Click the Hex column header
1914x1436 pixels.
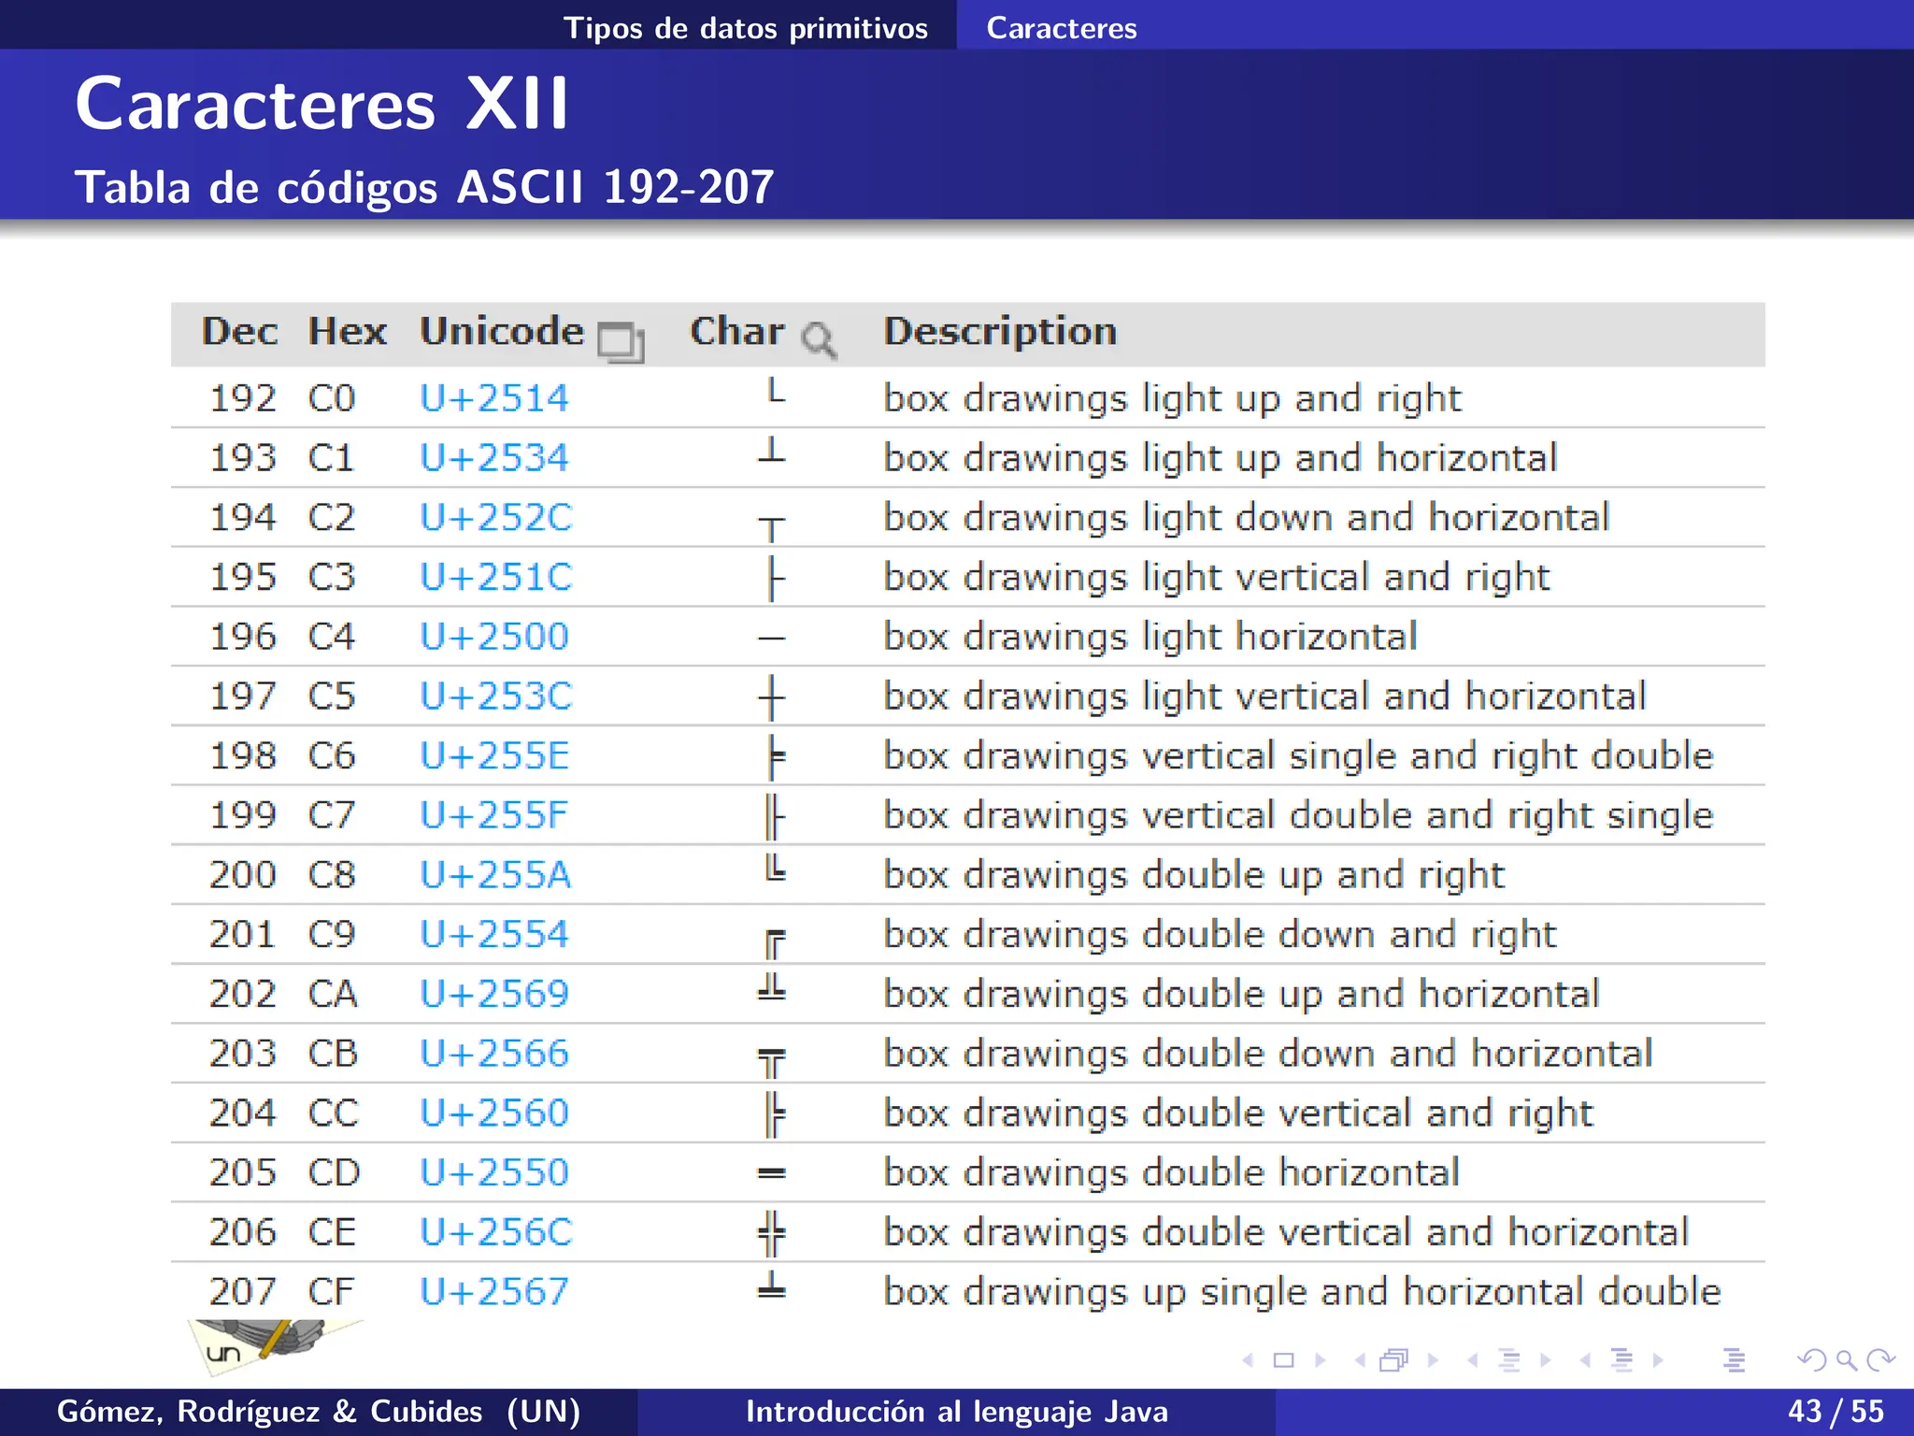click(x=348, y=332)
